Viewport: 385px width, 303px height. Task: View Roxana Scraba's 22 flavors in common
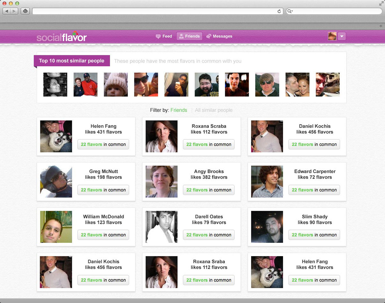tap(209, 144)
